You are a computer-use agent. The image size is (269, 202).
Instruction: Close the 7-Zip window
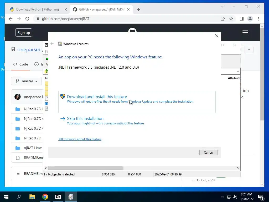coord(235,45)
